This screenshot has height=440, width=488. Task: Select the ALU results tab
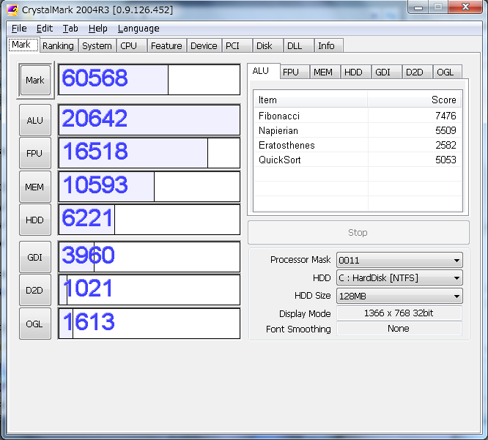[263, 71]
